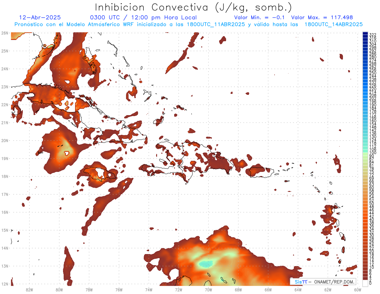Screen dimensions: 380x294
Task: Click the 82W longitude label
Action: point(29,290)
